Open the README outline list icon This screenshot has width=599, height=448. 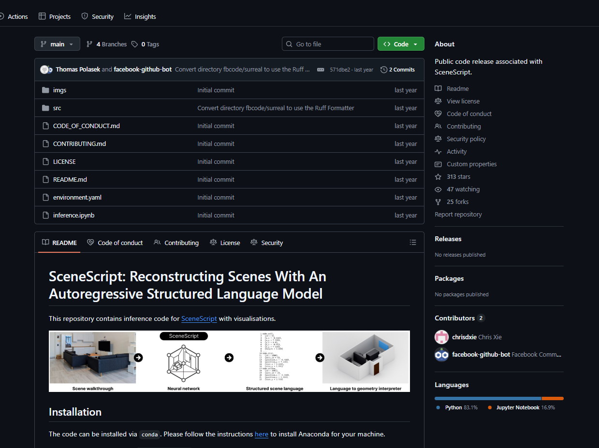tap(413, 243)
